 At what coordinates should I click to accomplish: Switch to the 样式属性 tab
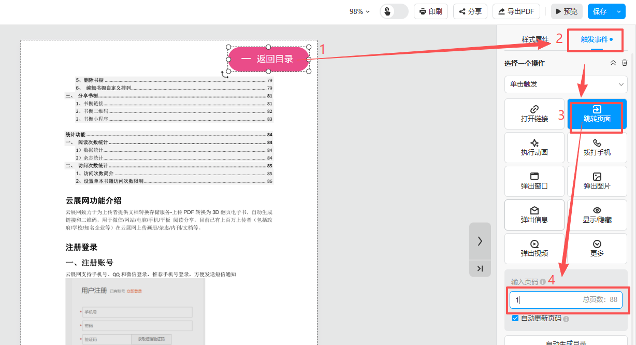[535, 39]
